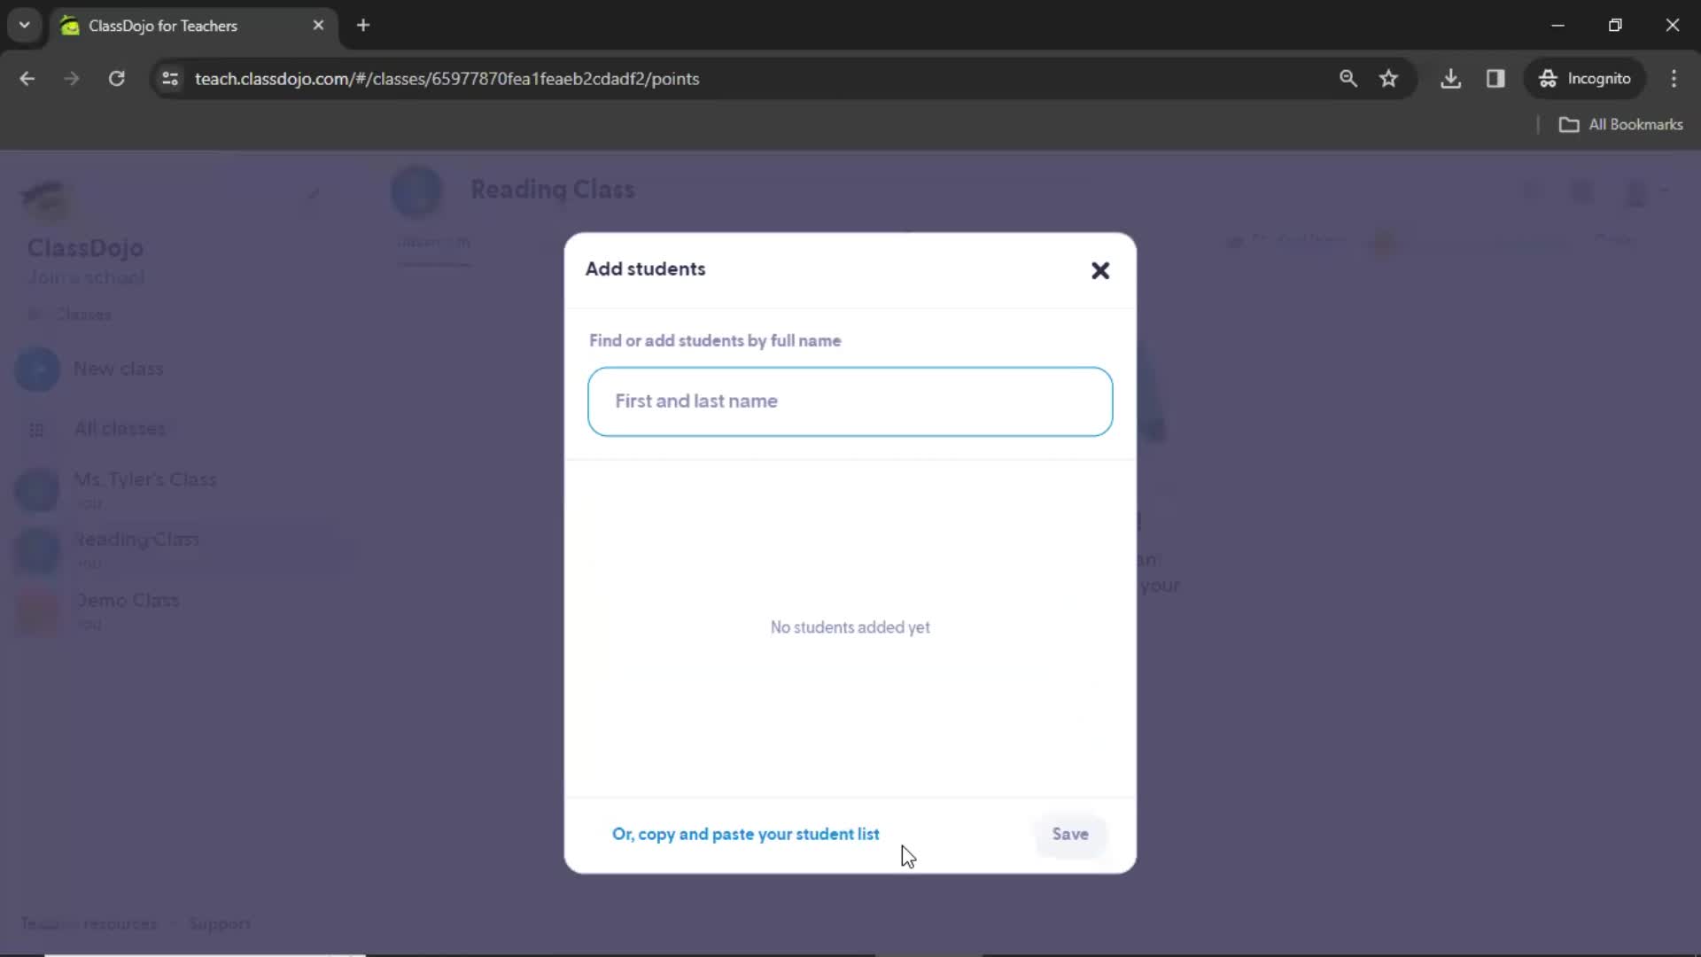The height and width of the screenshot is (957, 1701).
Task: Click the download icon in browser toolbar
Action: click(1452, 78)
